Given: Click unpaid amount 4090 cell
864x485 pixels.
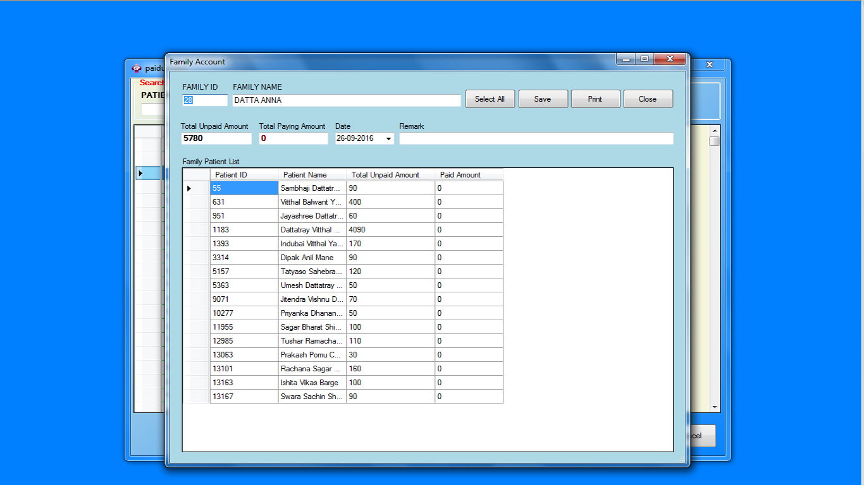Looking at the screenshot, I should tap(391, 230).
